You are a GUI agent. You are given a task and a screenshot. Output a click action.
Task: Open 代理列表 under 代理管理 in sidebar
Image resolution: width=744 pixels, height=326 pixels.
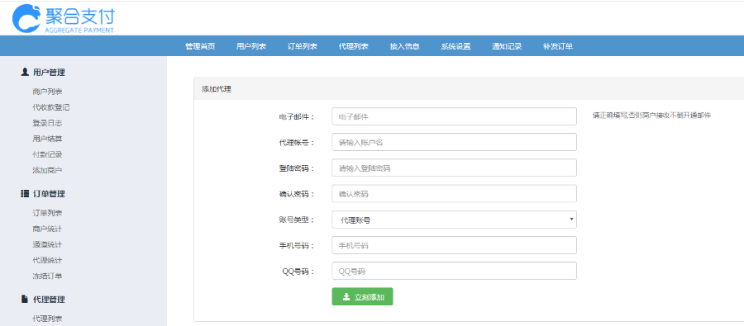[47, 319]
